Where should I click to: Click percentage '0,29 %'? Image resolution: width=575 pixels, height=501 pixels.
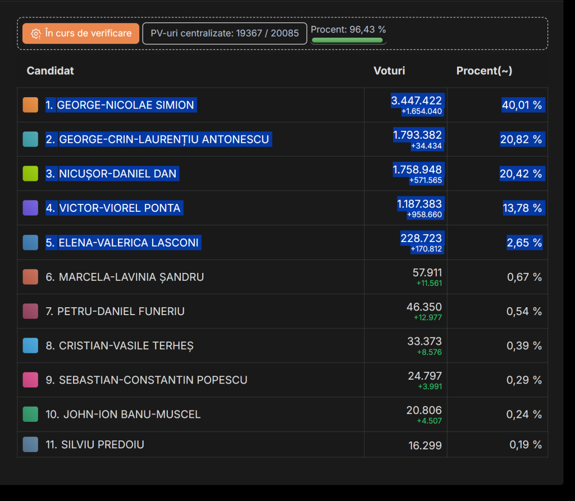(524, 380)
